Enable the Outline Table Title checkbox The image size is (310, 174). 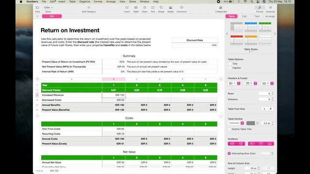229,129
